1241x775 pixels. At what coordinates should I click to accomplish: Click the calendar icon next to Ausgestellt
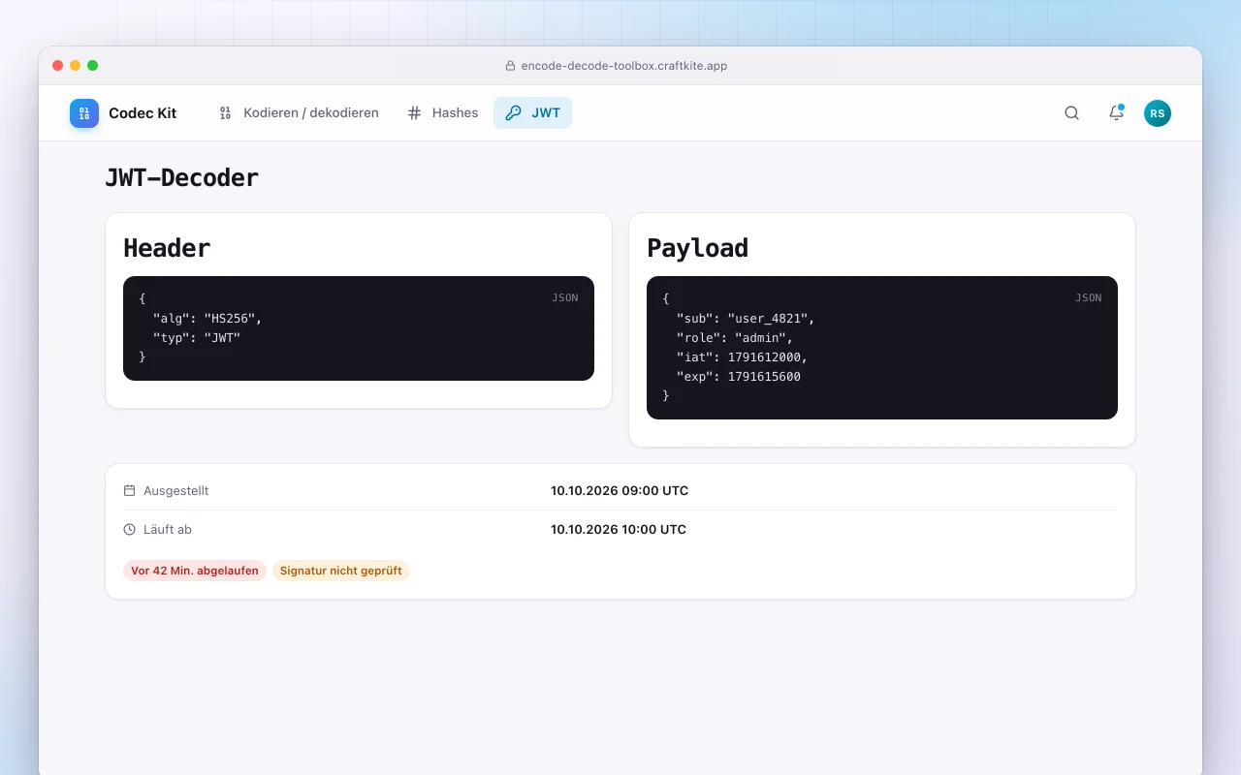[x=130, y=491]
